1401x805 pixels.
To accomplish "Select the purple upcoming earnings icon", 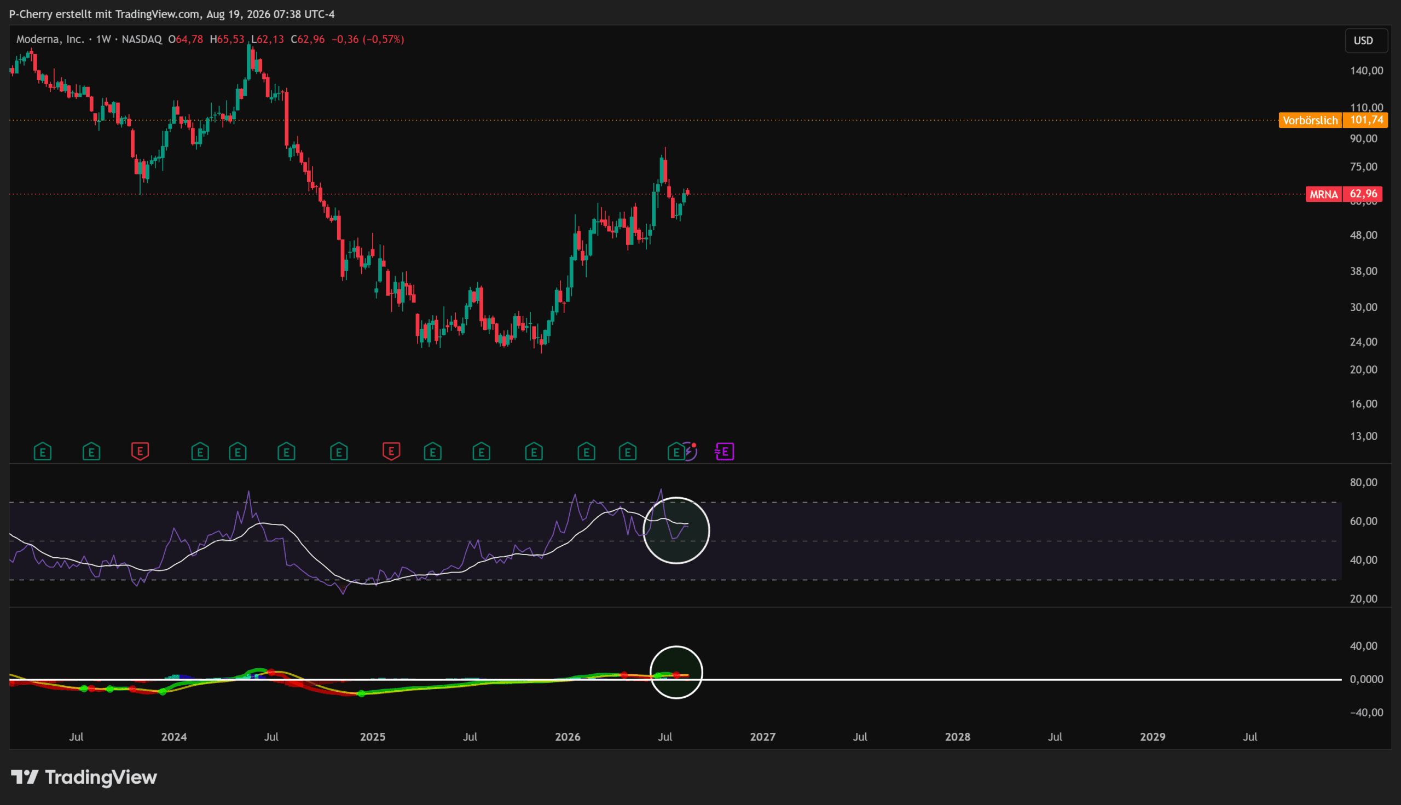I will point(724,452).
